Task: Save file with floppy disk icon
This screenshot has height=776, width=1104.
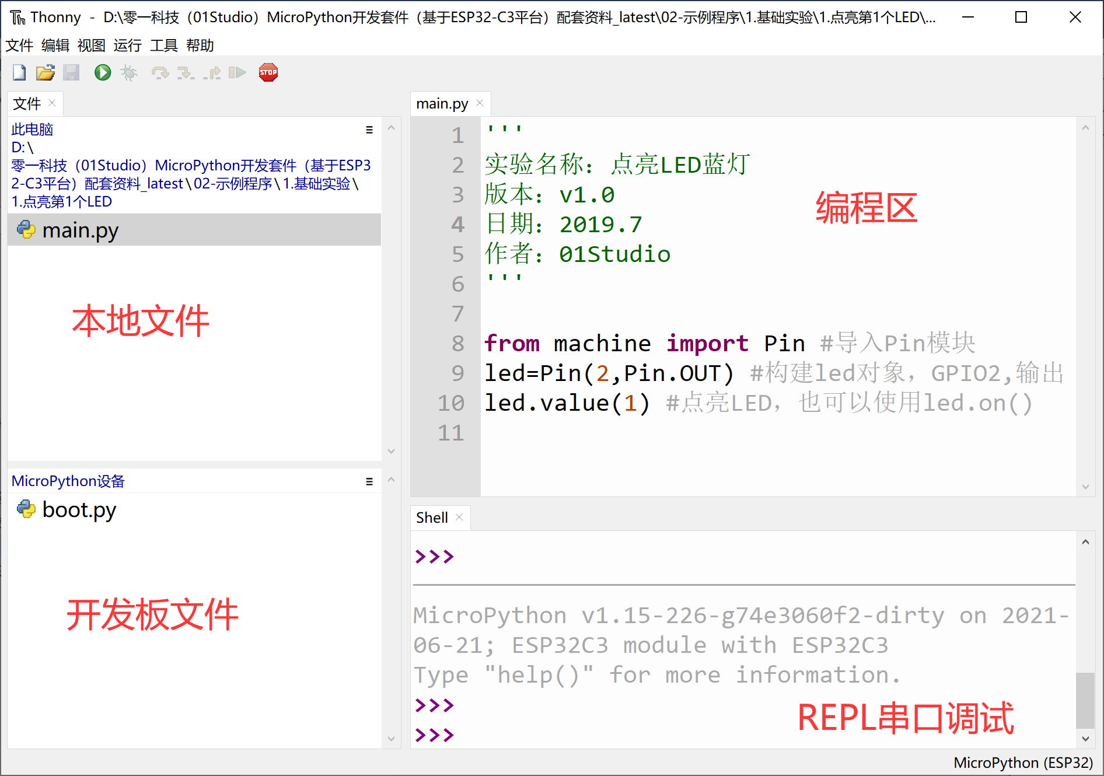Action: [71, 72]
